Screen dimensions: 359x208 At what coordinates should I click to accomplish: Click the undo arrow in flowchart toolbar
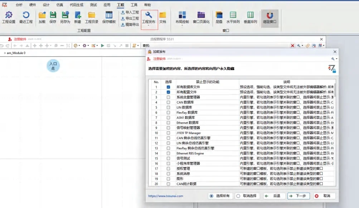pos(2,46)
